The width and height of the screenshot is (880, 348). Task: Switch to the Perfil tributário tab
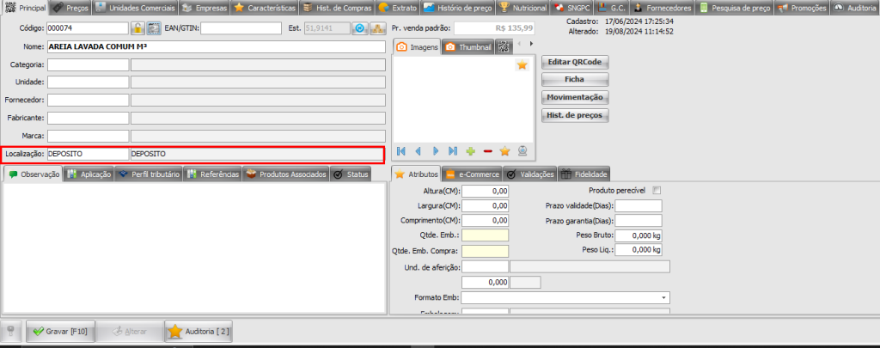coord(150,174)
